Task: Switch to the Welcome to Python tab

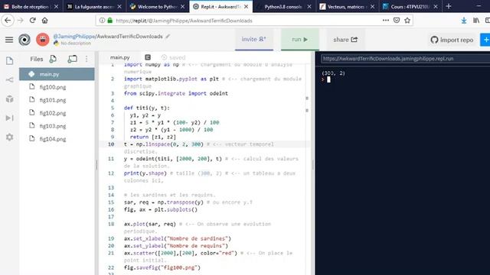Action: [x=158, y=6]
